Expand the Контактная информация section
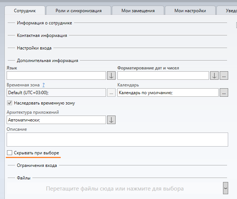The height and width of the screenshot is (199, 237). [42, 35]
